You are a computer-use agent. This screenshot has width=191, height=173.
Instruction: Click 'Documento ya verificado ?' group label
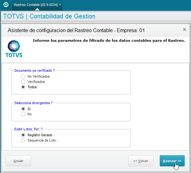click(x=34, y=70)
